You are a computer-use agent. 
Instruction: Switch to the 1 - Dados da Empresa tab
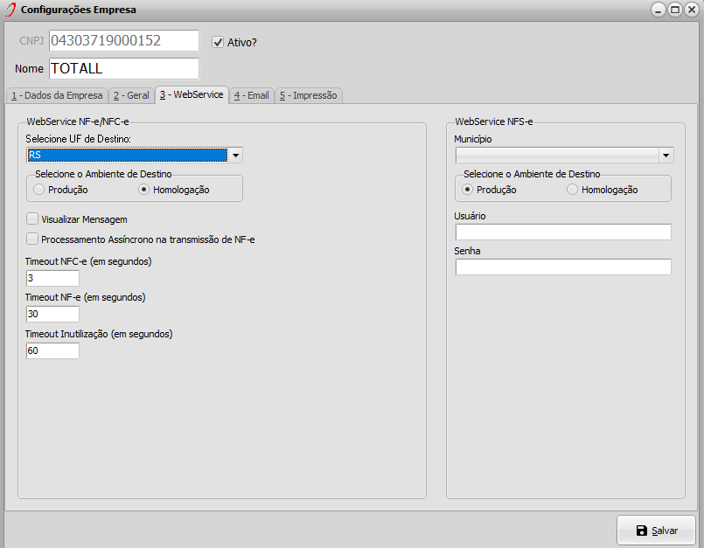(x=57, y=95)
